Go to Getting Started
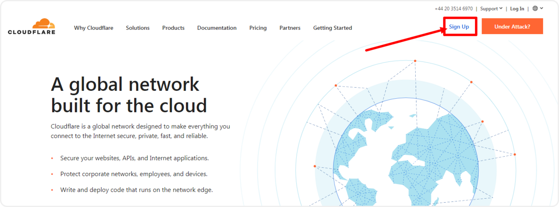Viewport: 559px width, 207px height. point(333,28)
